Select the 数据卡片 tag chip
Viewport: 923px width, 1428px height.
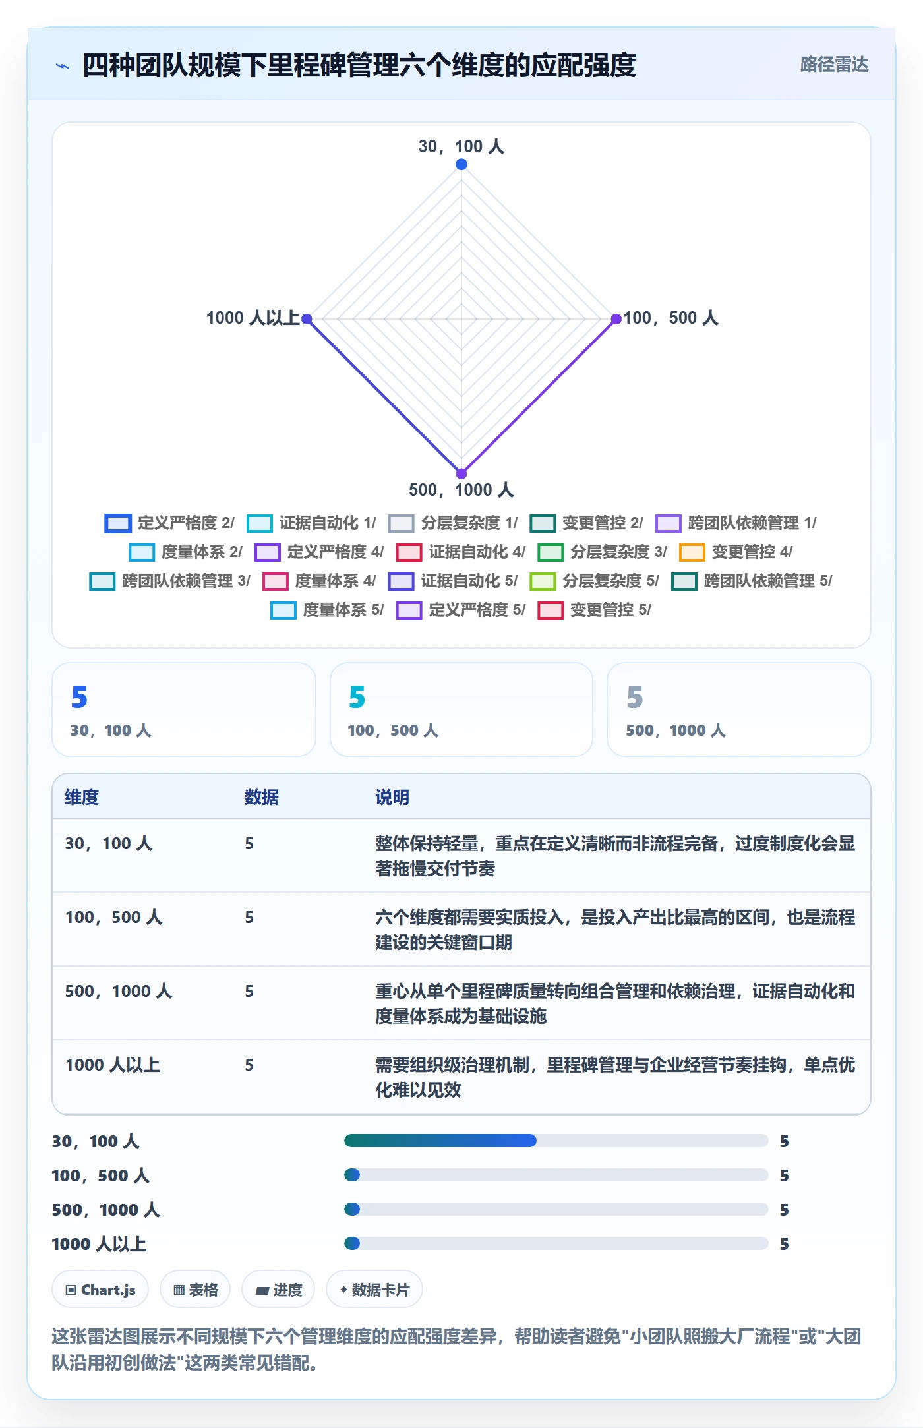[x=374, y=1289]
